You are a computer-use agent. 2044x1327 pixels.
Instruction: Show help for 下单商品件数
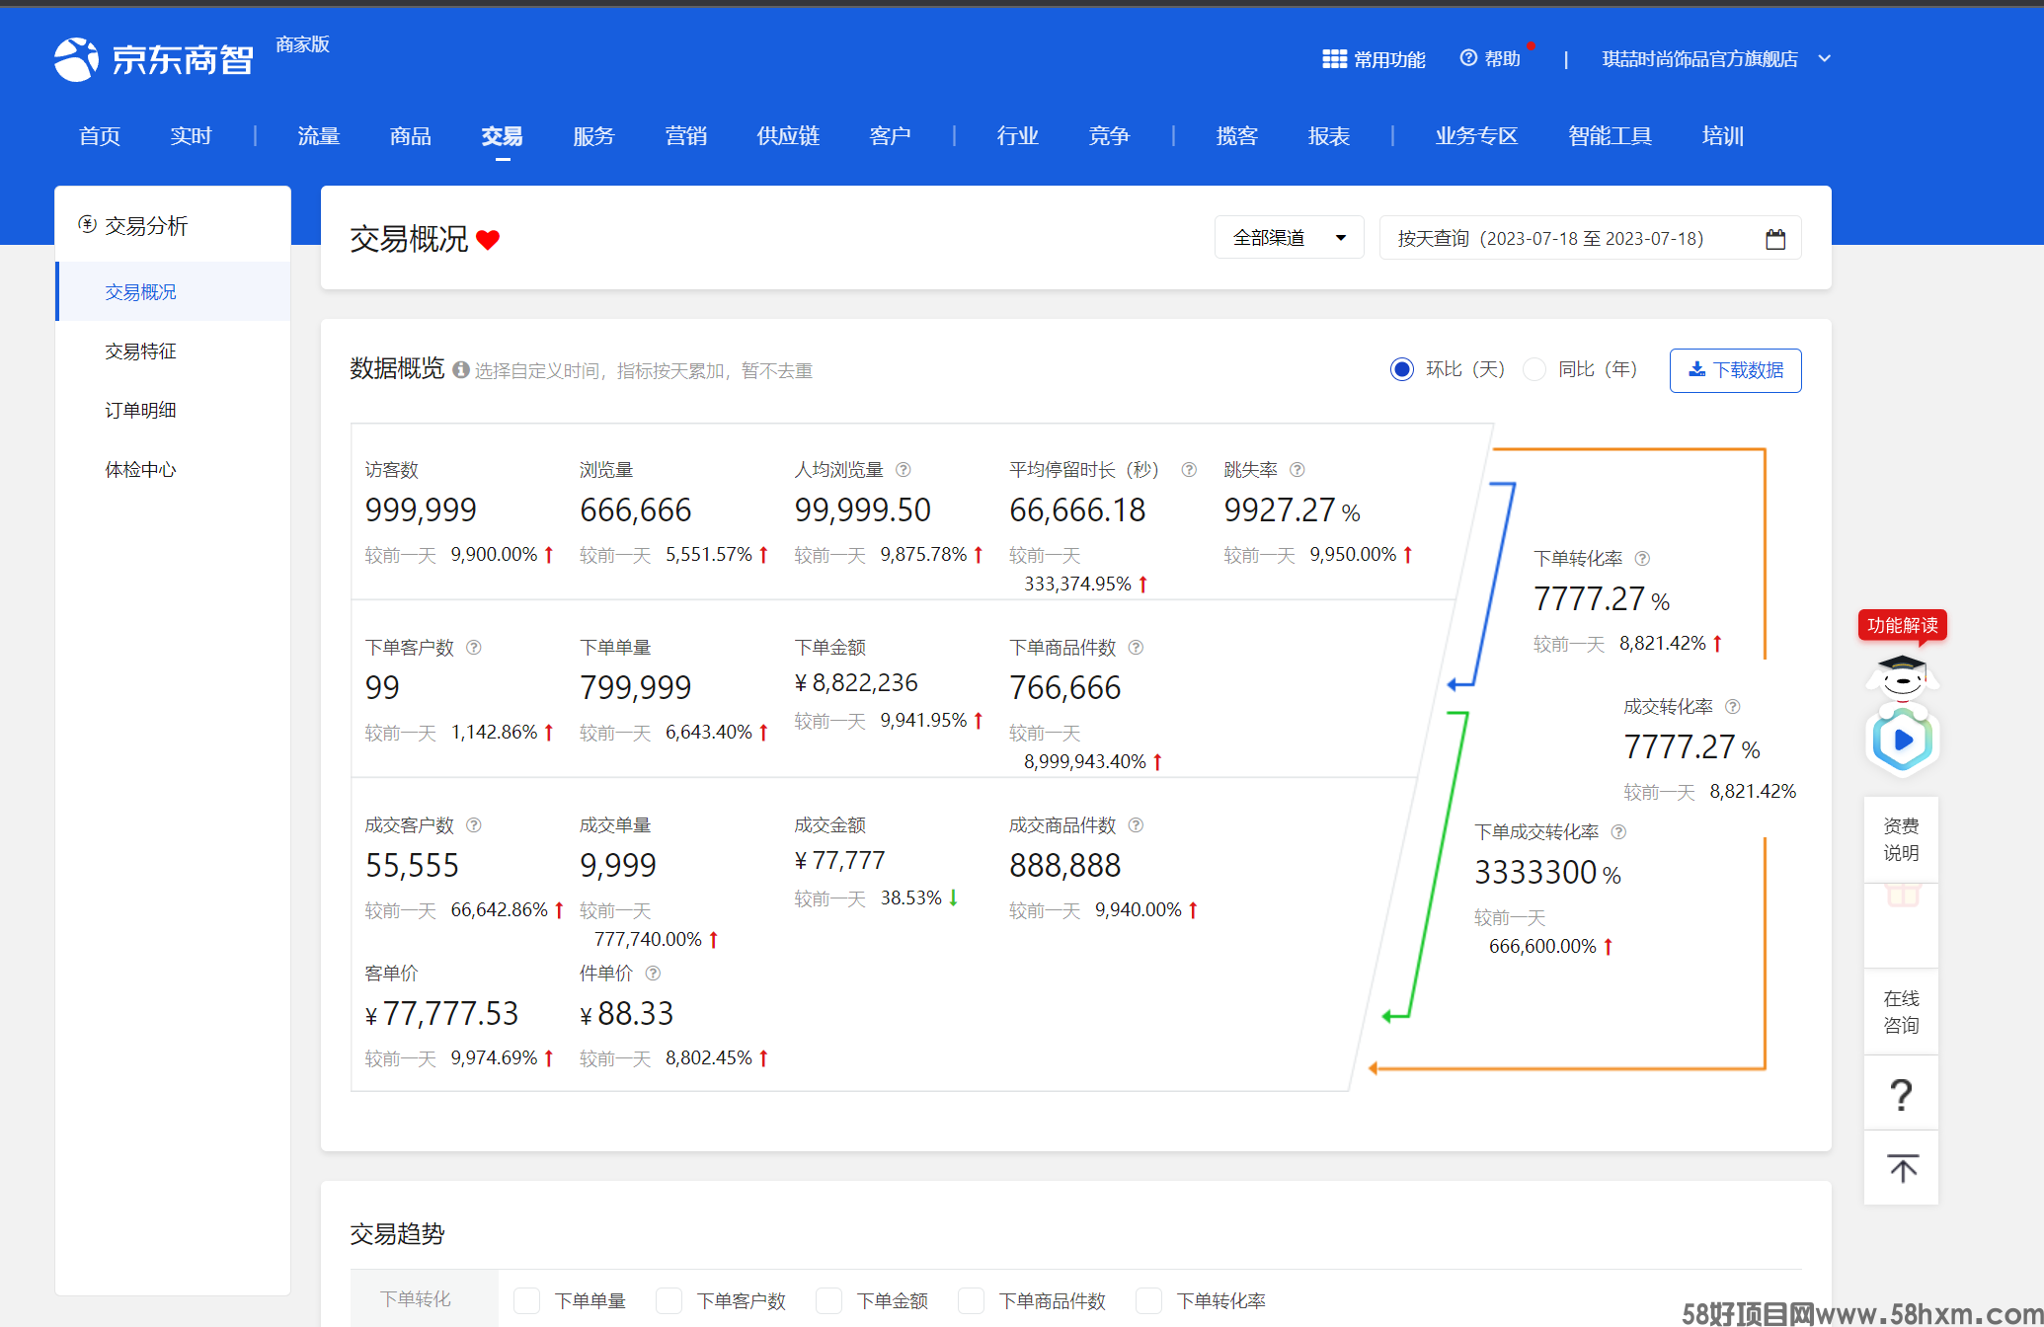click(1136, 648)
